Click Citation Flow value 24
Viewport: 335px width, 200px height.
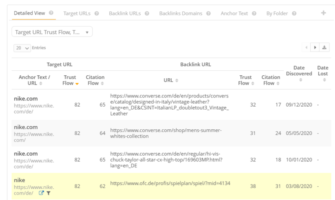tap(278, 133)
